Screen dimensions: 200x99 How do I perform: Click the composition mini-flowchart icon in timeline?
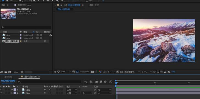[x=86, y=82]
